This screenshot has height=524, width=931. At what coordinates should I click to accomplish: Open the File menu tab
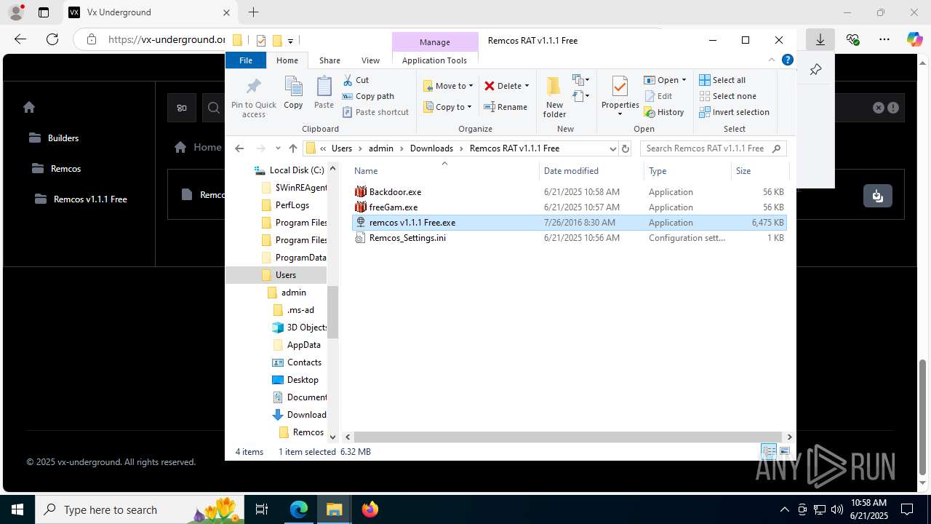point(246,60)
